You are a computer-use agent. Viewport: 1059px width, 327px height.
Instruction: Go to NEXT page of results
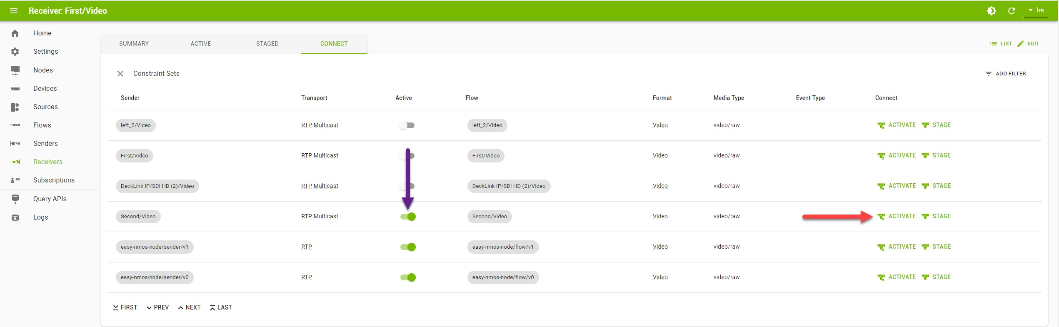coord(190,307)
